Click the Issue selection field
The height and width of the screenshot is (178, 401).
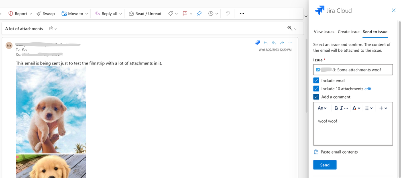(353, 70)
